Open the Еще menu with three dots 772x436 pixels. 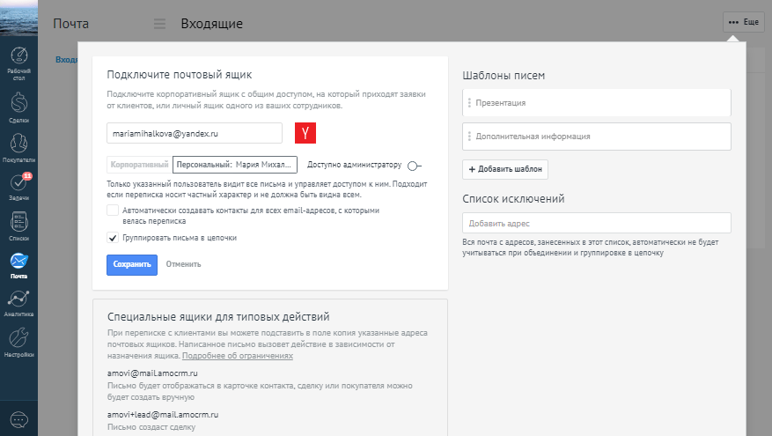point(743,21)
